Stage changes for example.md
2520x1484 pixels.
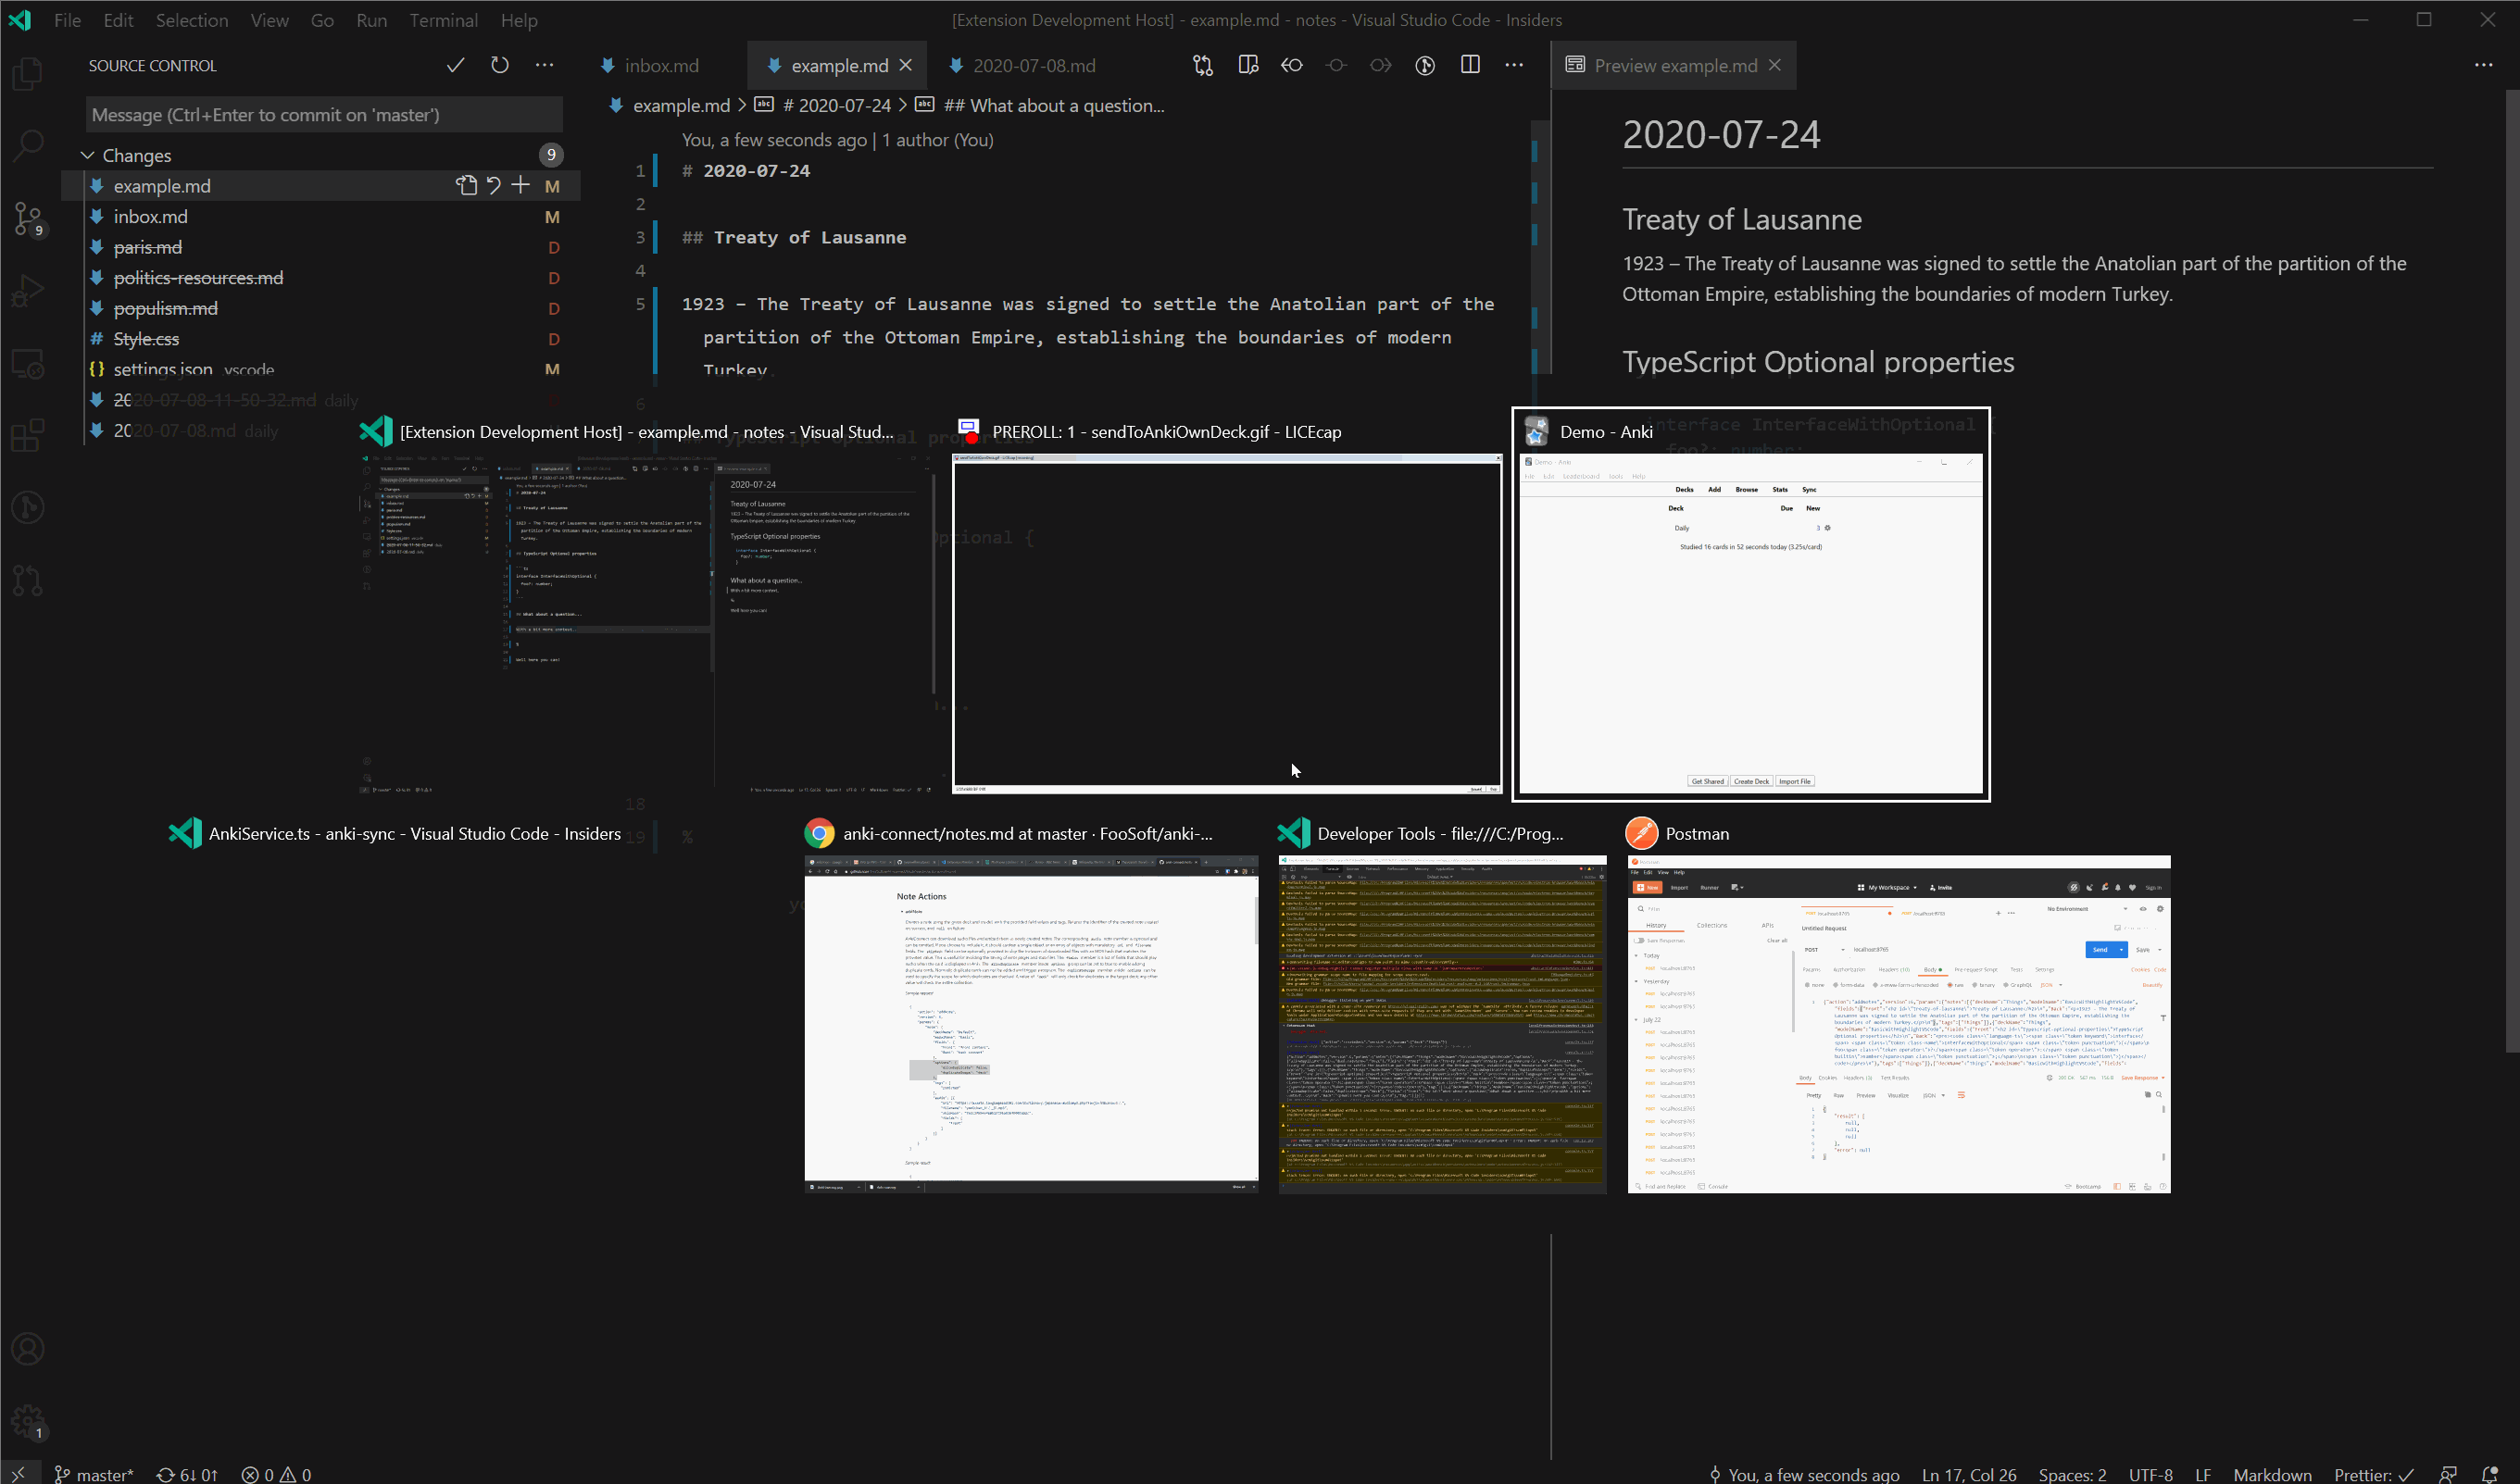[x=520, y=185]
